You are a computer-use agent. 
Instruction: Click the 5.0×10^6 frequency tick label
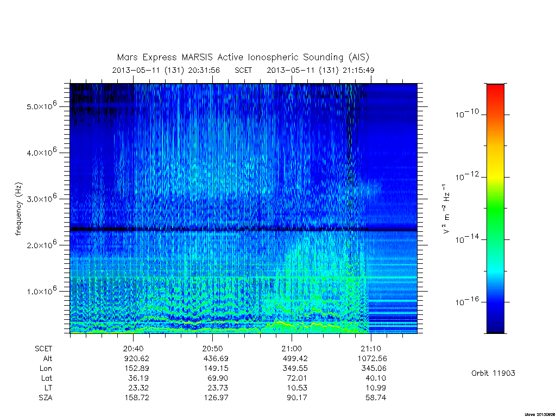[41, 106]
